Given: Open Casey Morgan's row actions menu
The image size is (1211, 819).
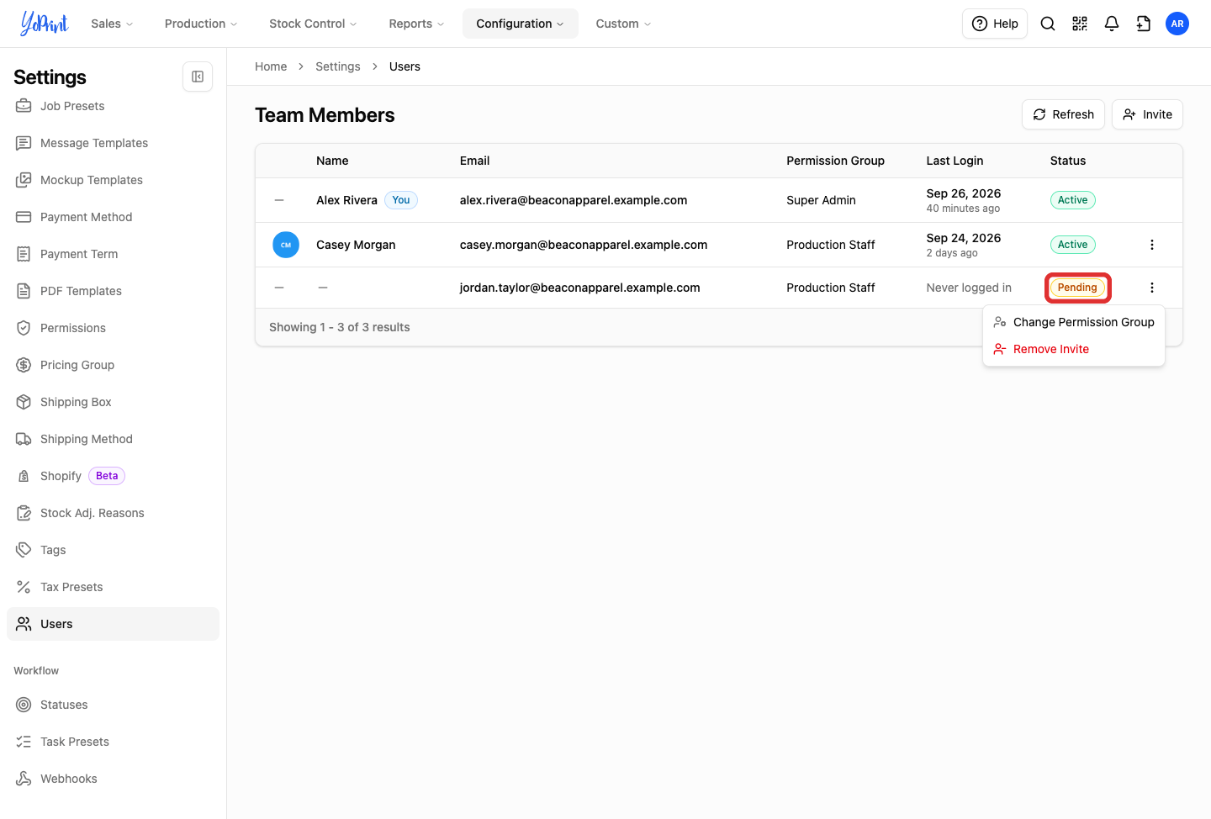Looking at the screenshot, I should (1152, 245).
